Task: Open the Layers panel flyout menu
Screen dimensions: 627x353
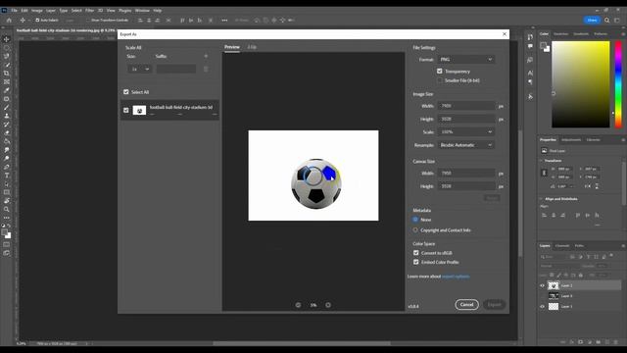Action: 623,246
